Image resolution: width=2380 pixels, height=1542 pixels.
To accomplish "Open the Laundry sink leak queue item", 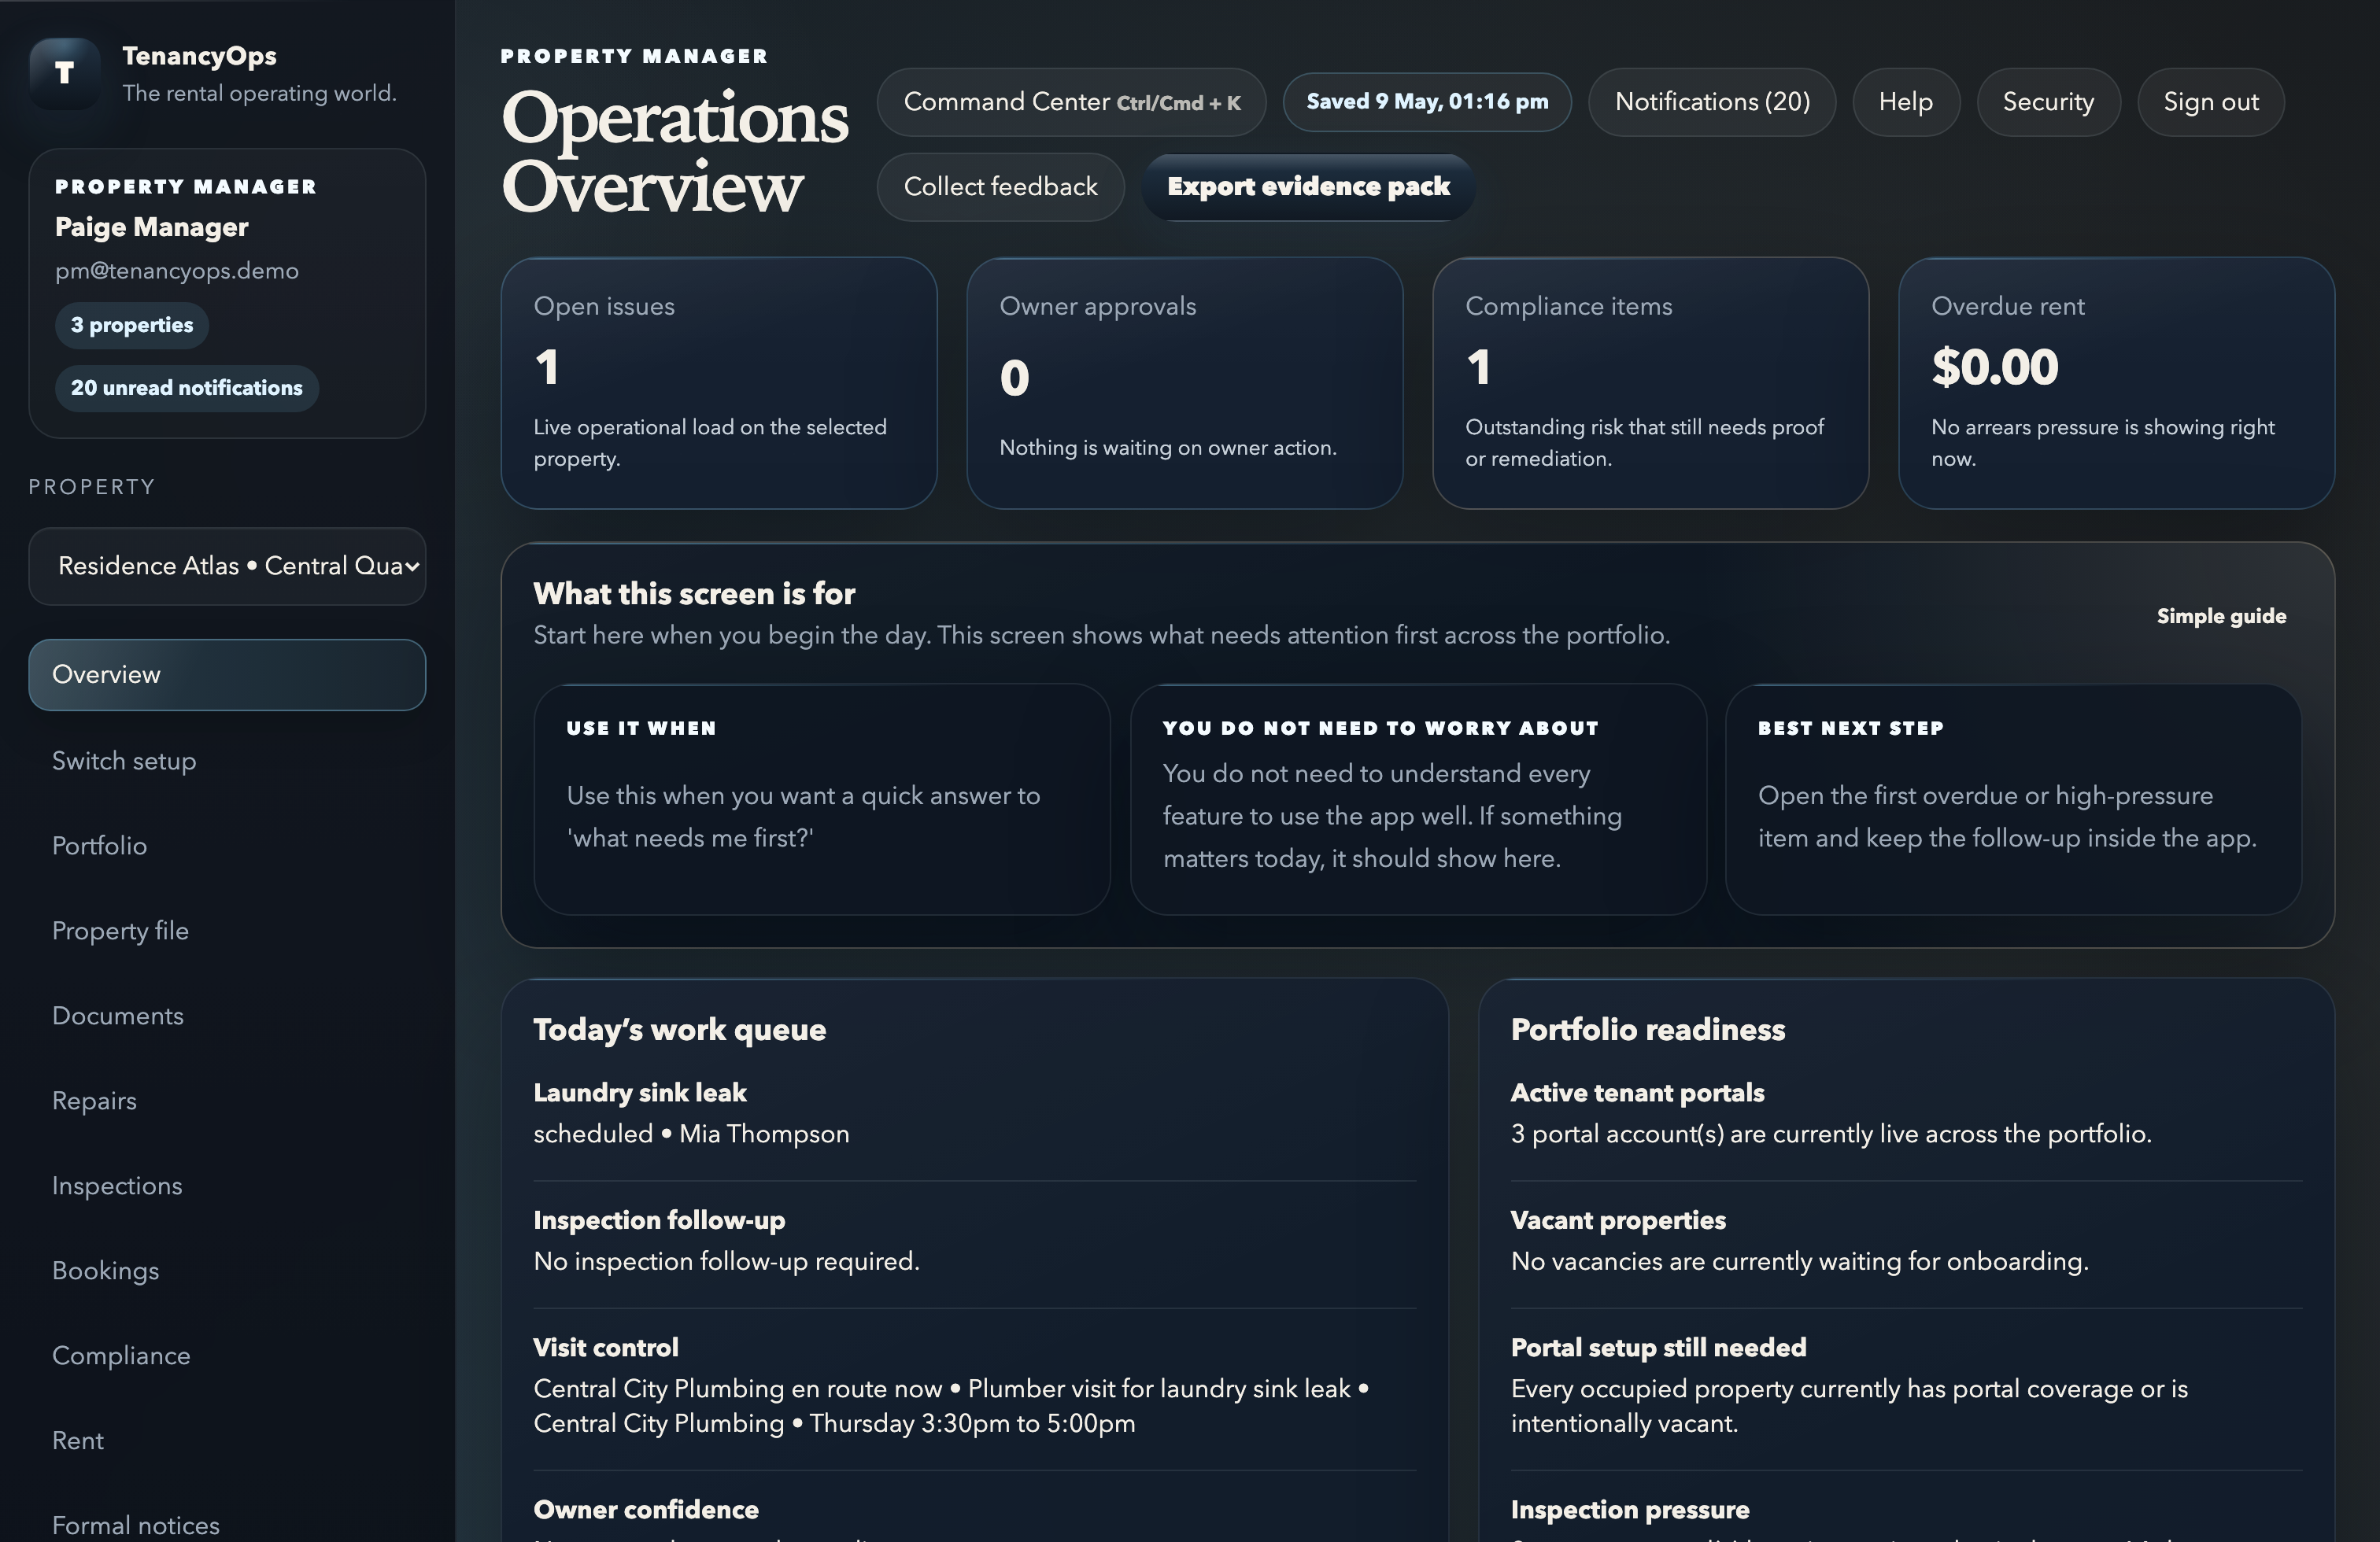I will coord(975,1113).
